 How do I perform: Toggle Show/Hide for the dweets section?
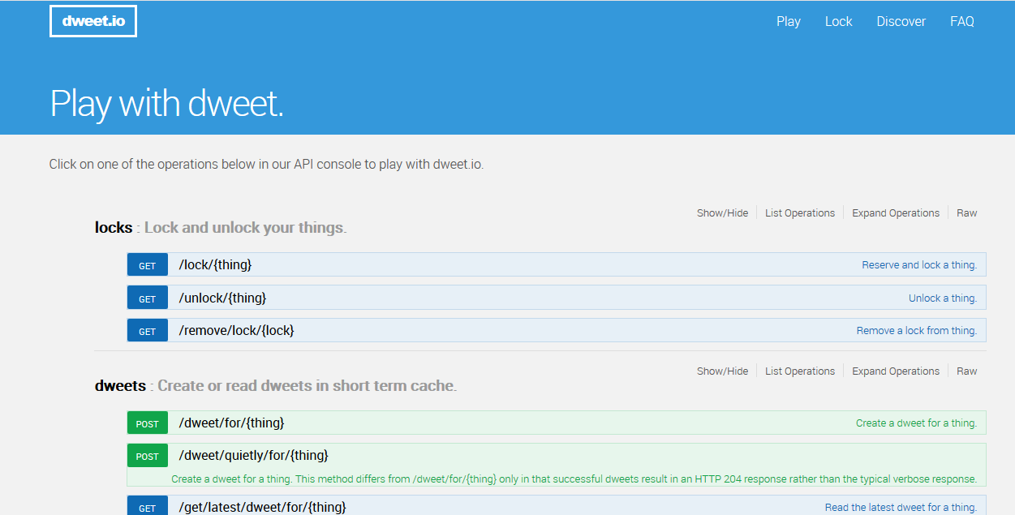click(x=722, y=371)
